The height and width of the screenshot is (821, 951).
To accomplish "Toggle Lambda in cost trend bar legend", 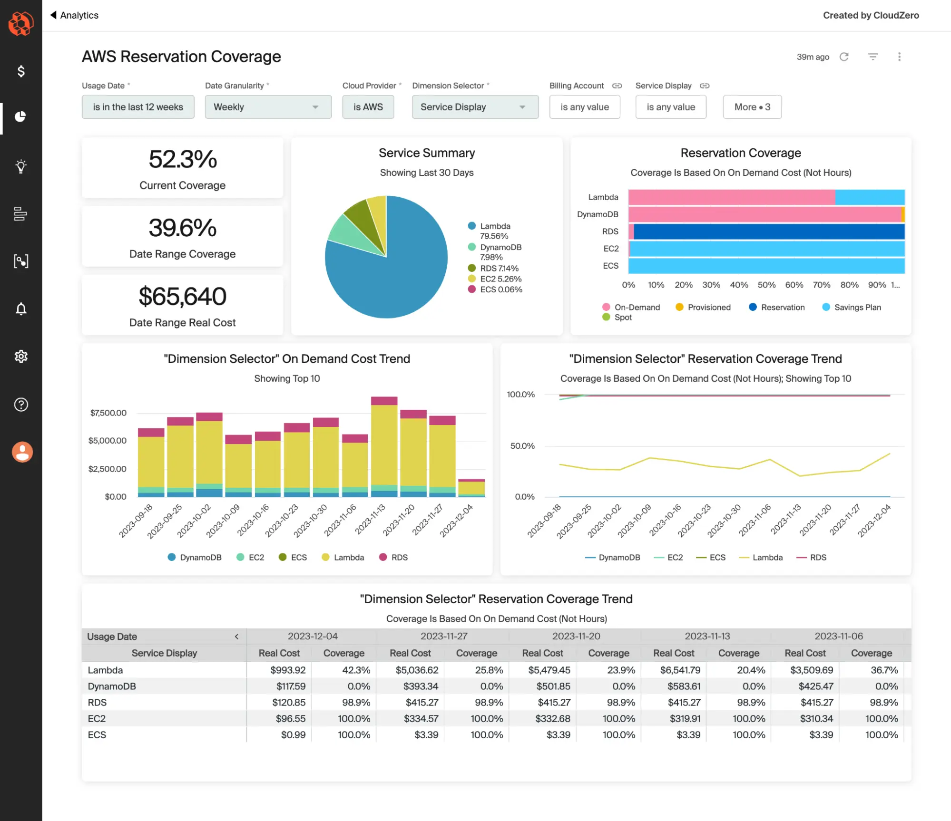I will click(343, 557).
